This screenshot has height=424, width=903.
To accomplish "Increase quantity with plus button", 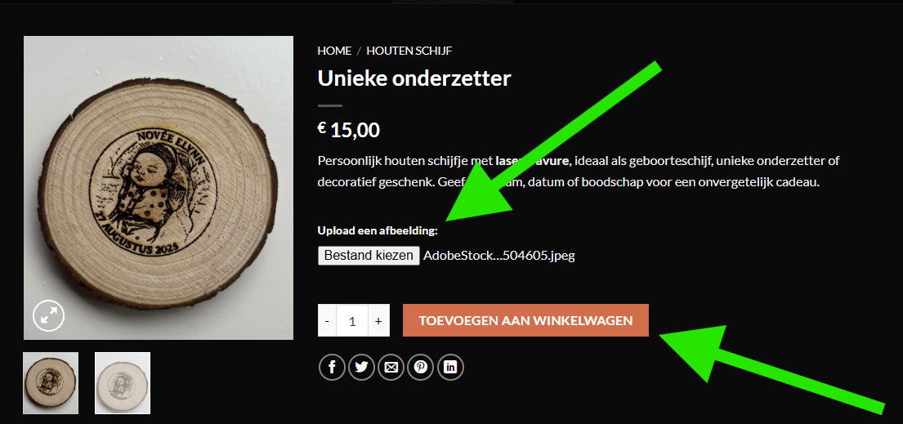I will (x=378, y=320).
